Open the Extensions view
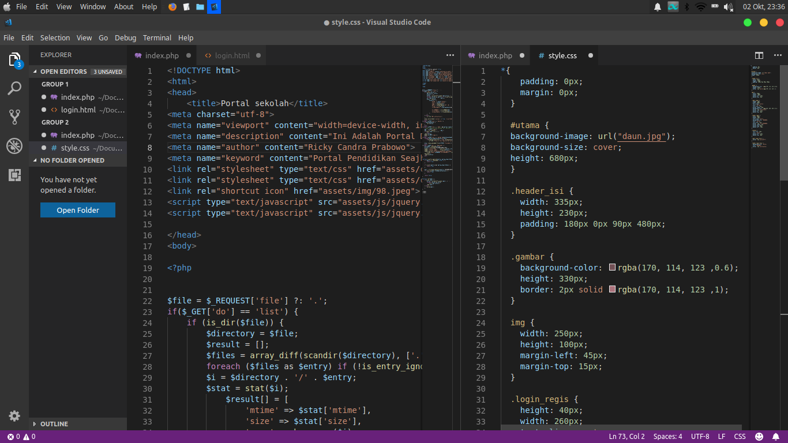 [14, 174]
